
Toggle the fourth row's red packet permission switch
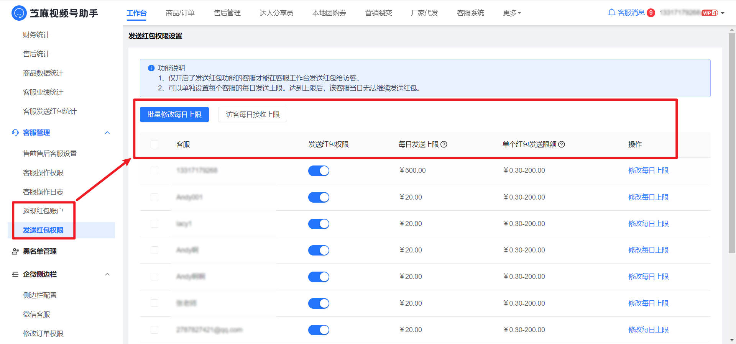coord(319,250)
